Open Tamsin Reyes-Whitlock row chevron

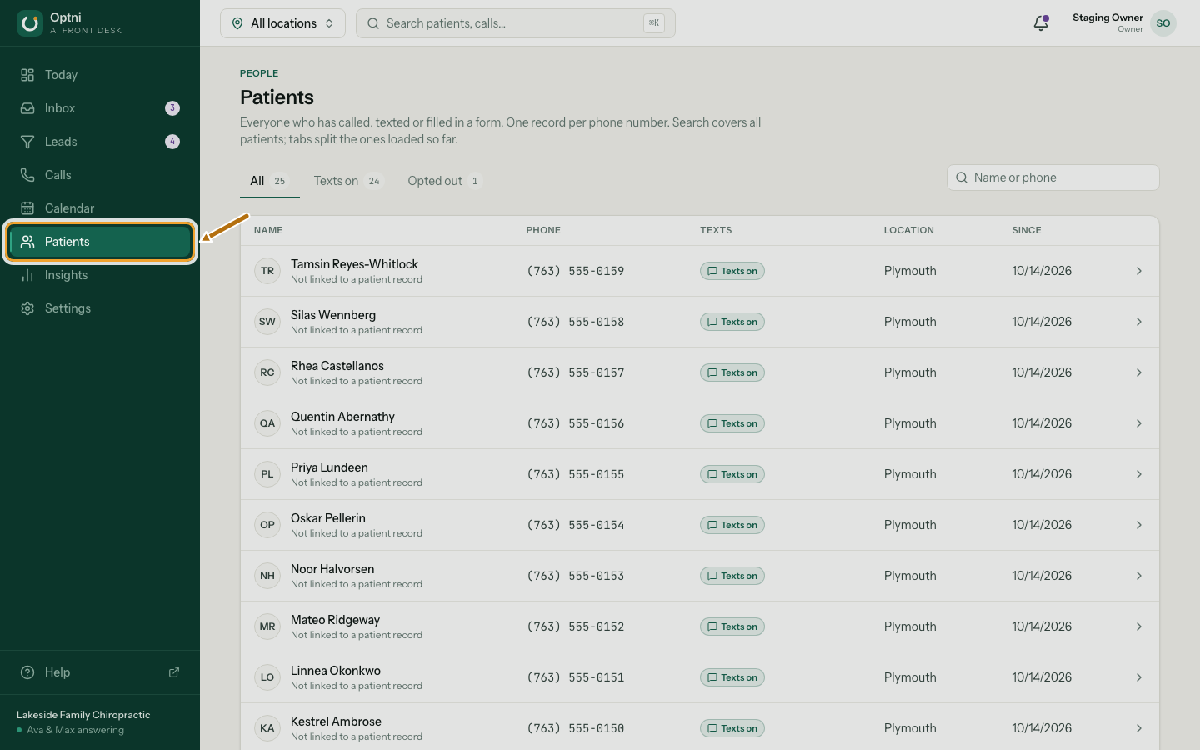click(1139, 271)
